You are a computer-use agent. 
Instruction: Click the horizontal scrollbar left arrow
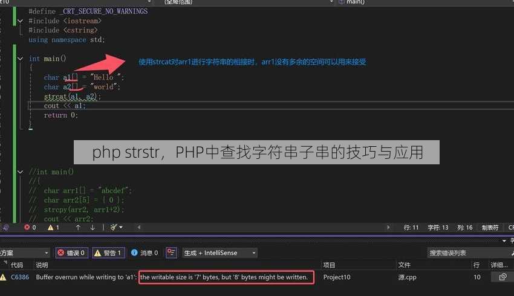(139, 227)
